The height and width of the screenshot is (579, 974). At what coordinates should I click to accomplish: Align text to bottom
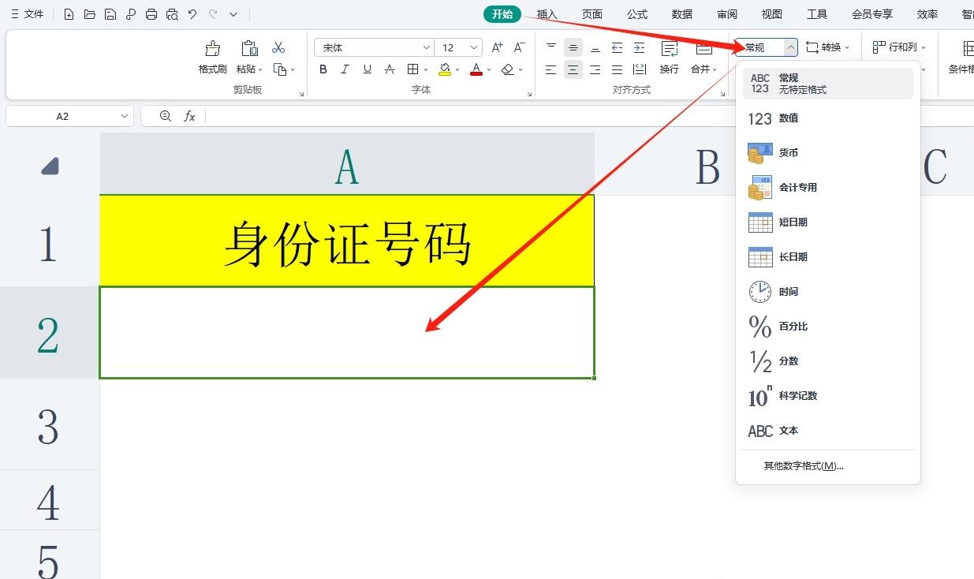point(595,47)
